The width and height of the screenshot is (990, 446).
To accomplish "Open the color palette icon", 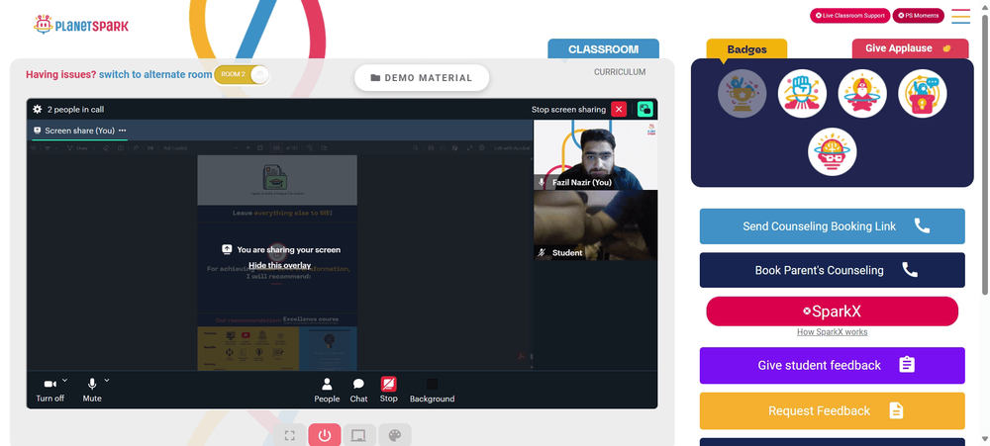I will tap(395, 435).
